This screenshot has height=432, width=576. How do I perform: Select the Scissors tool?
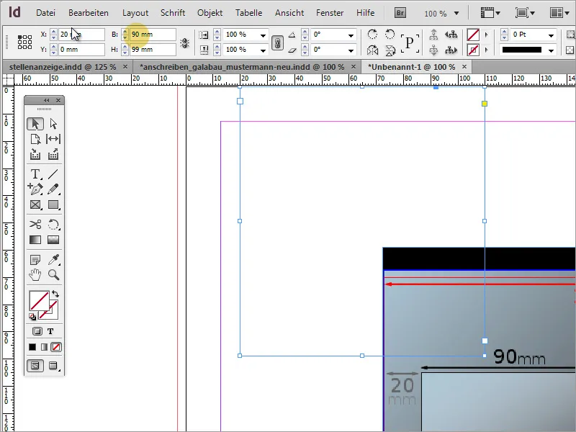click(35, 224)
